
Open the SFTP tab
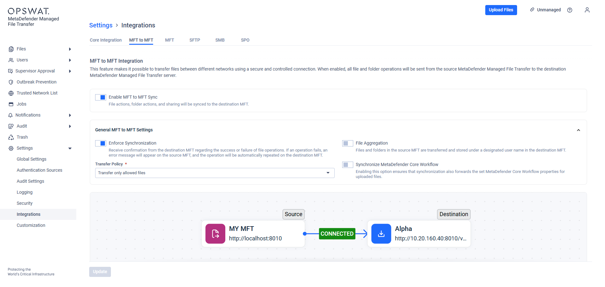pyautogui.click(x=195, y=40)
